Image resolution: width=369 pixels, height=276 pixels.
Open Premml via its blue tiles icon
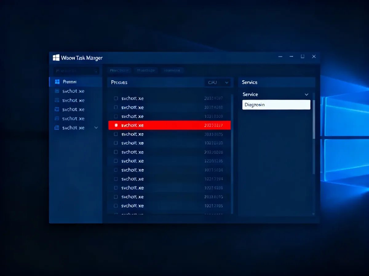pos(57,82)
